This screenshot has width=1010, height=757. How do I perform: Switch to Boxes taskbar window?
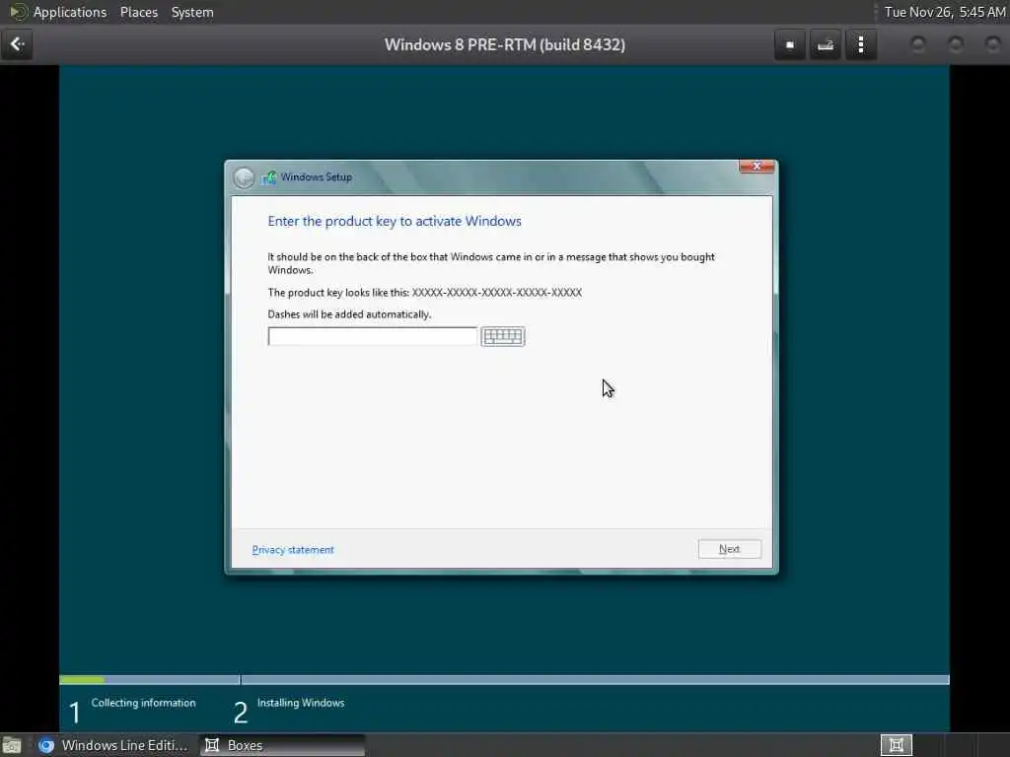(x=282, y=745)
